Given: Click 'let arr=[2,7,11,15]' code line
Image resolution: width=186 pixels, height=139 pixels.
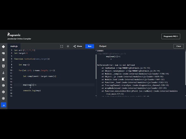Looking at the screenshot, I should (25, 50).
